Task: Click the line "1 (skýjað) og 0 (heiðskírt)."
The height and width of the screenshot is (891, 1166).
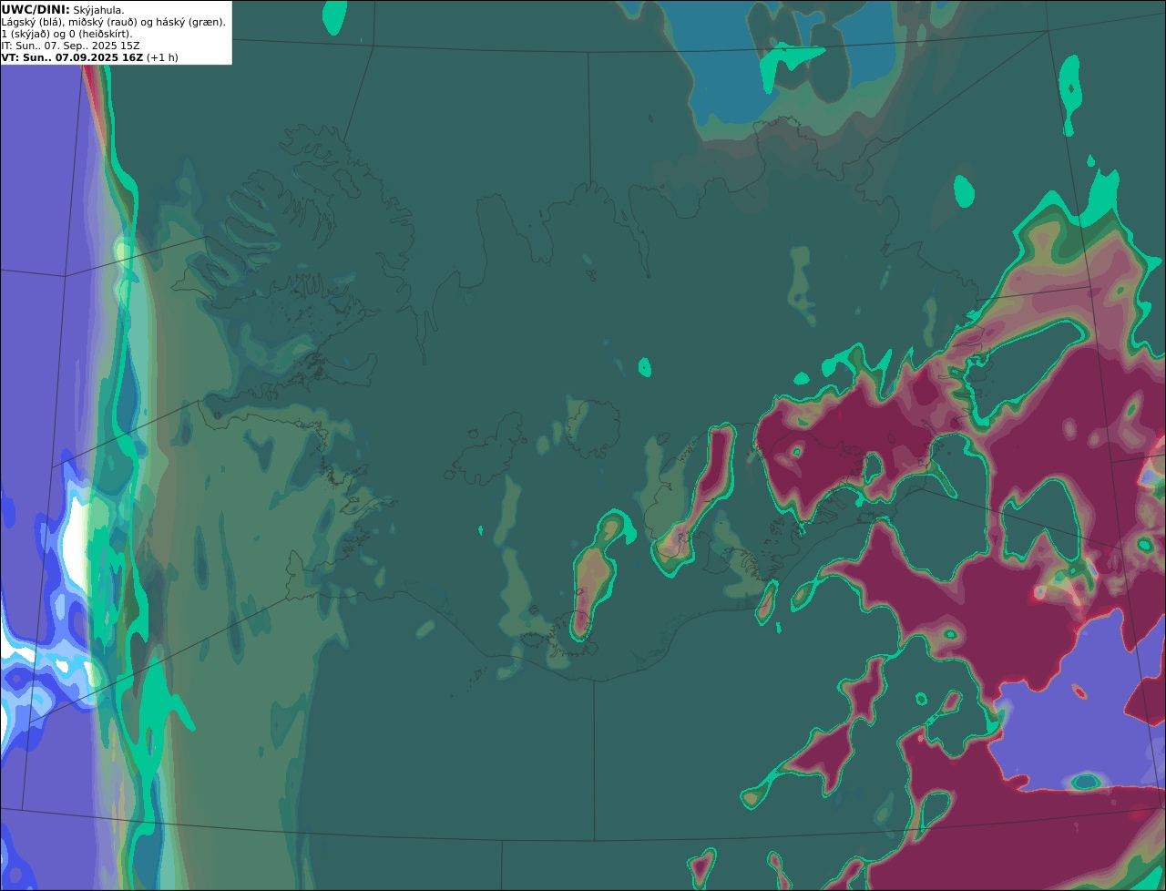Action: coord(66,33)
